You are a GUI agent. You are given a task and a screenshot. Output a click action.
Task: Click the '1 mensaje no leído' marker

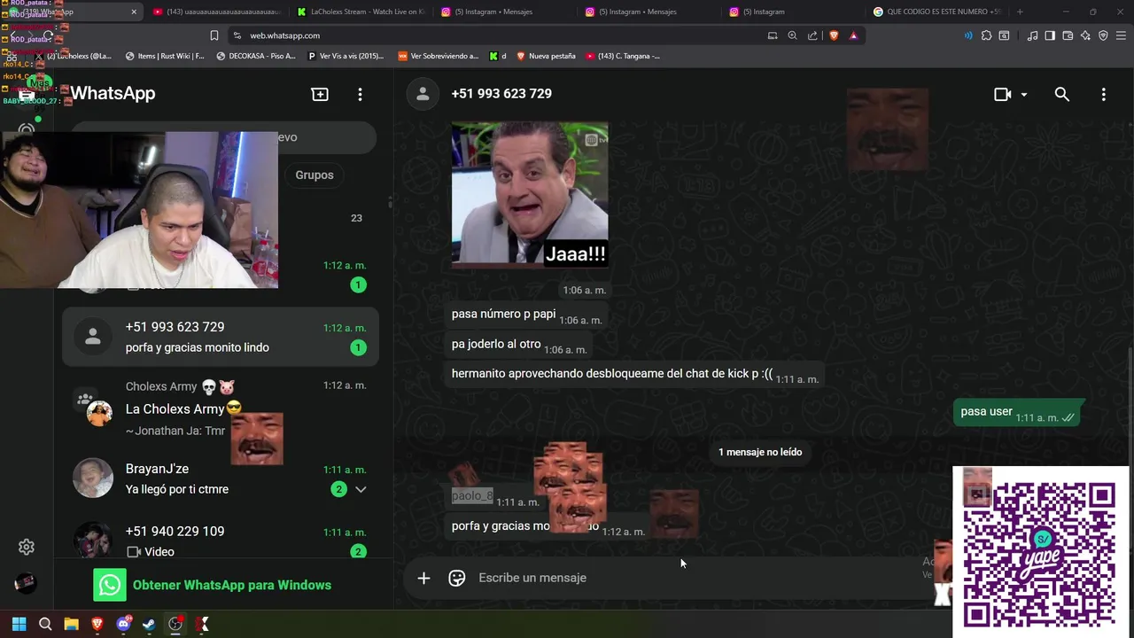[x=760, y=452]
